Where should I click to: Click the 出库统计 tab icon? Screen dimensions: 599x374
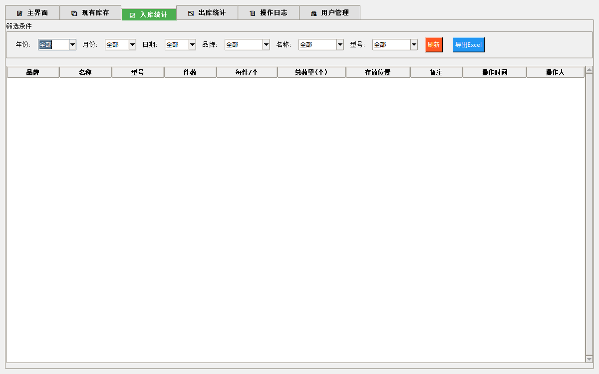(x=191, y=13)
